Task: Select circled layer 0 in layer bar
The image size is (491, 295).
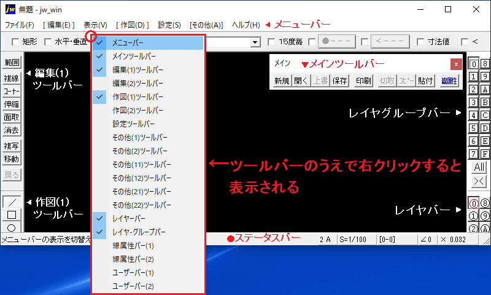Action: pos(473,203)
